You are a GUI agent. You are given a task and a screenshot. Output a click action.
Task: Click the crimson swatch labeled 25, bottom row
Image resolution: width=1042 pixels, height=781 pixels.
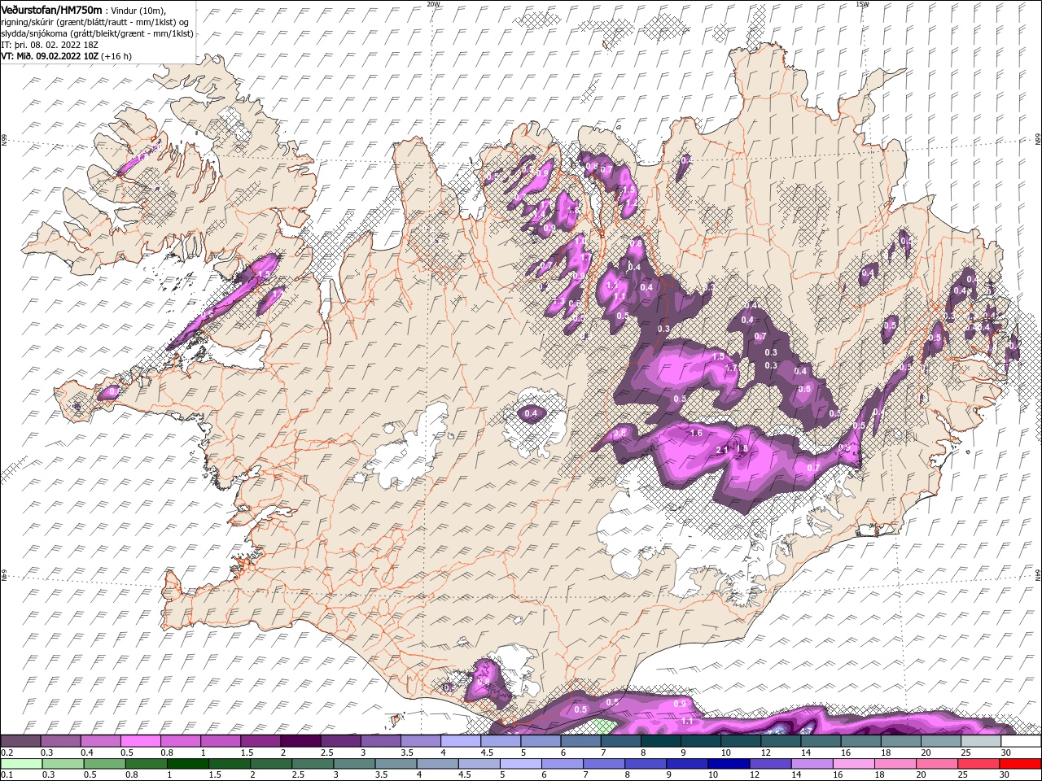979,764
